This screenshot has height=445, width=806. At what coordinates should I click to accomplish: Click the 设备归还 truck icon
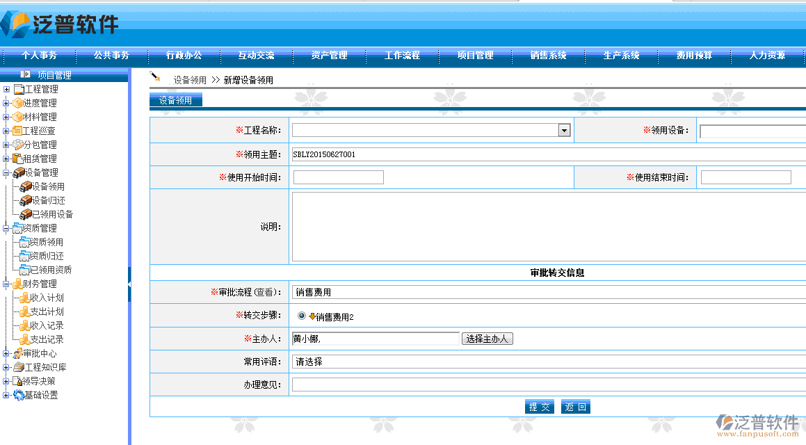tap(26, 200)
